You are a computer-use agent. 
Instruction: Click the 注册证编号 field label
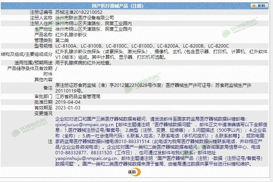(41, 12)
